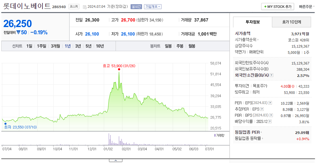Add the stock with MY STOCK 추가 button

277,7
